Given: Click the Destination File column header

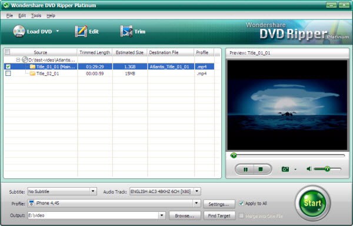Looking at the screenshot, I should pos(171,52).
